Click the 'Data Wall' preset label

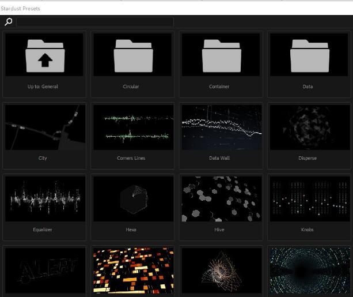click(x=219, y=158)
